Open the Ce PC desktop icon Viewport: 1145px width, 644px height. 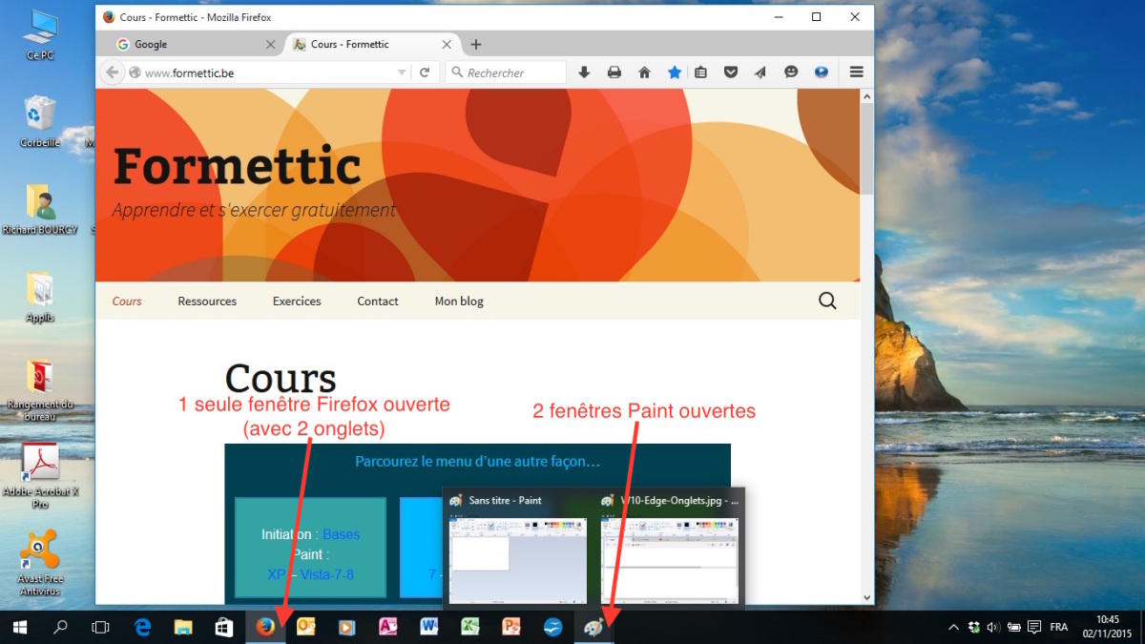click(x=40, y=35)
